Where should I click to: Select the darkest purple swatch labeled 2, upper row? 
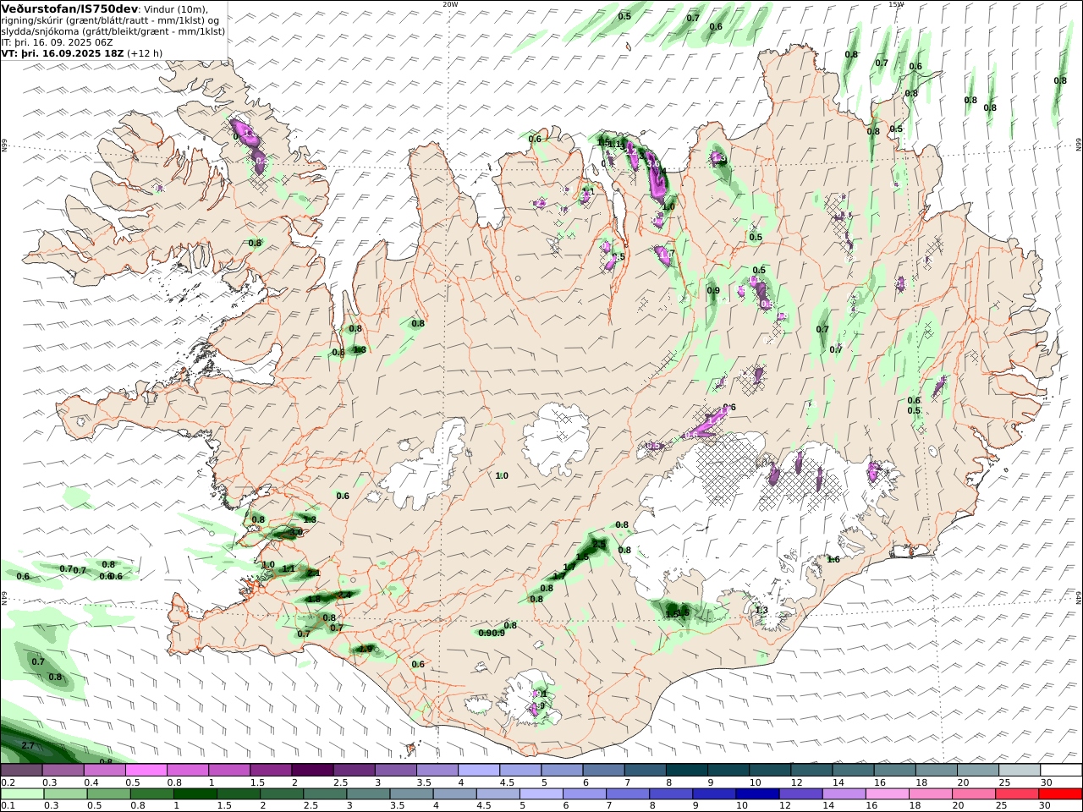[x=311, y=771]
